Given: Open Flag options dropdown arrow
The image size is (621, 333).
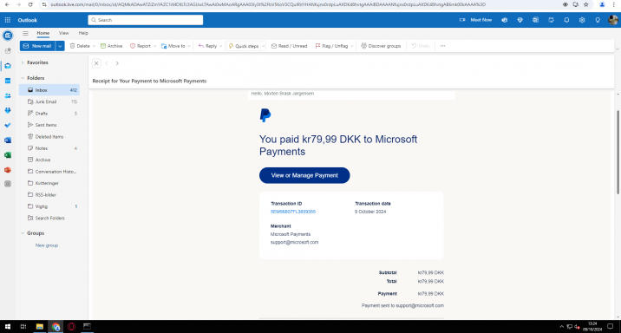Looking at the screenshot, I should [x=351, y=46].
